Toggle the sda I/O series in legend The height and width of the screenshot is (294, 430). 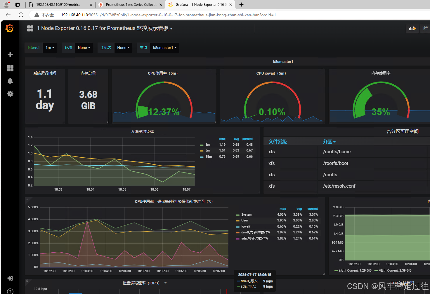(x=254, y=238)
